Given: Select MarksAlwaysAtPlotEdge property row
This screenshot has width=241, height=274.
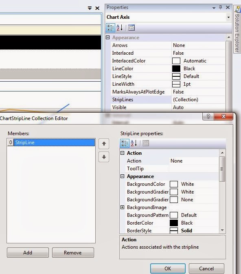Looking at the screenshot, I should click(x=168, y=92).
